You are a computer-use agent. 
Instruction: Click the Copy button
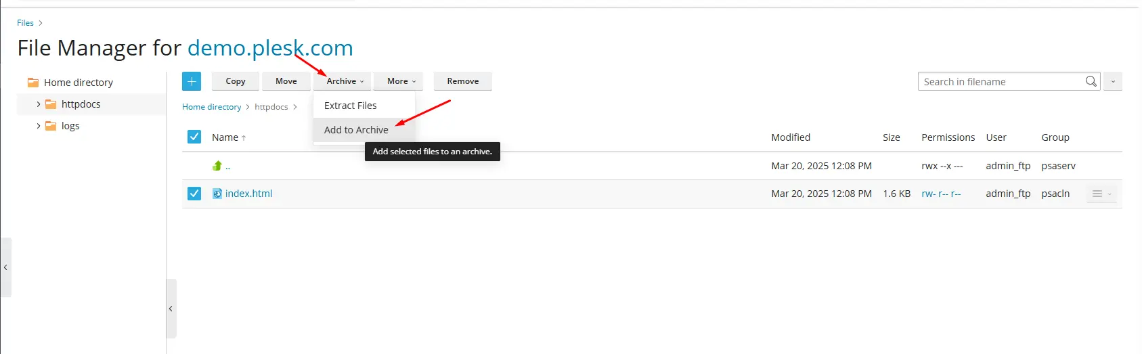pos(236,81)
